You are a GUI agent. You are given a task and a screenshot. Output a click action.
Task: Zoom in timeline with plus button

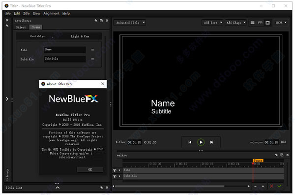[263, 186]
